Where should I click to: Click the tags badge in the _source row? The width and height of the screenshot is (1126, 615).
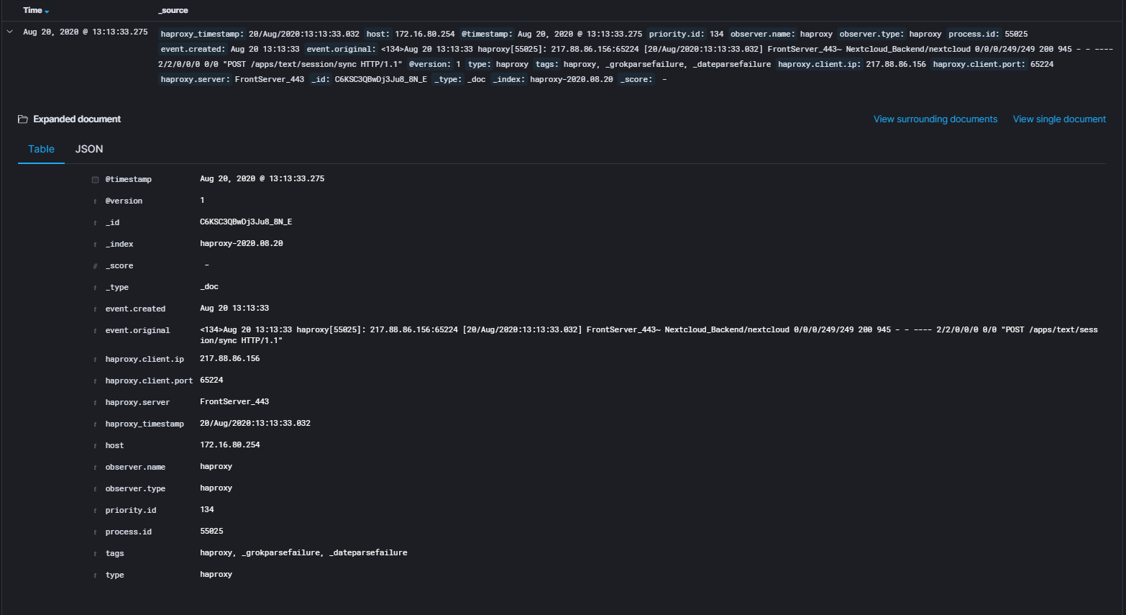[546, 63]
